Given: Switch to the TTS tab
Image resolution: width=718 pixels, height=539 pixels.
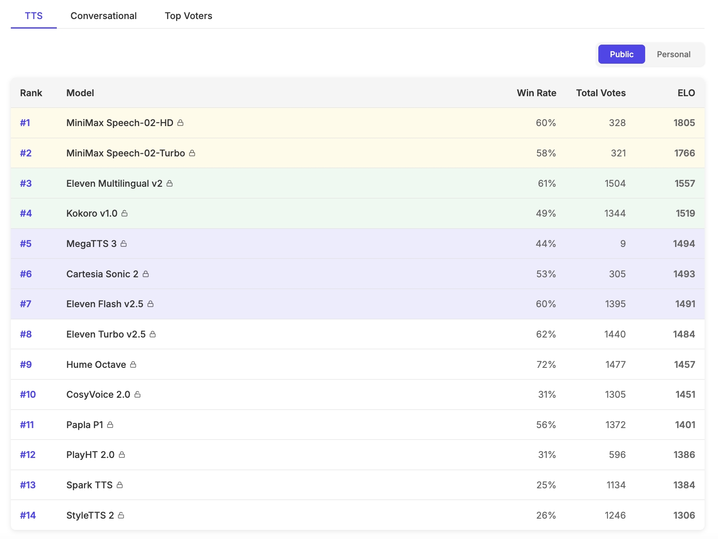Looking at the screenshot, I should click(x=34, y=16).
